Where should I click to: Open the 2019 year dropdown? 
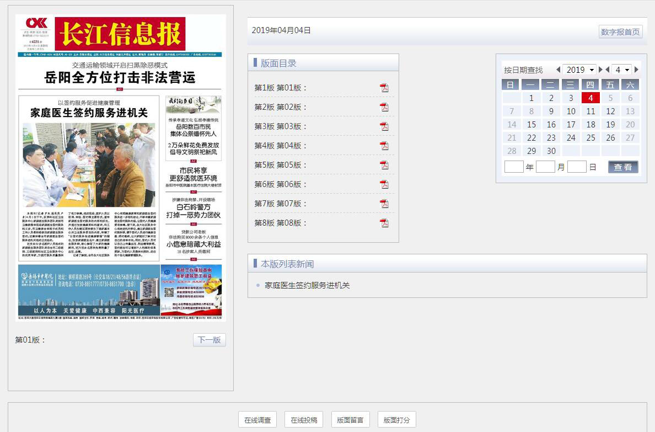pos(579,70)
